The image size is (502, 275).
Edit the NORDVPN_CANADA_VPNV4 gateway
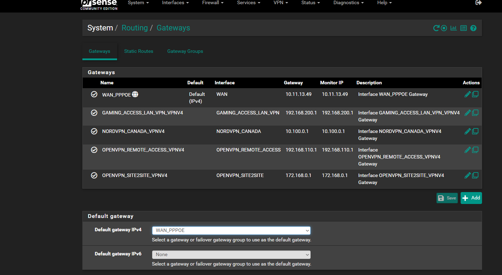467,131
